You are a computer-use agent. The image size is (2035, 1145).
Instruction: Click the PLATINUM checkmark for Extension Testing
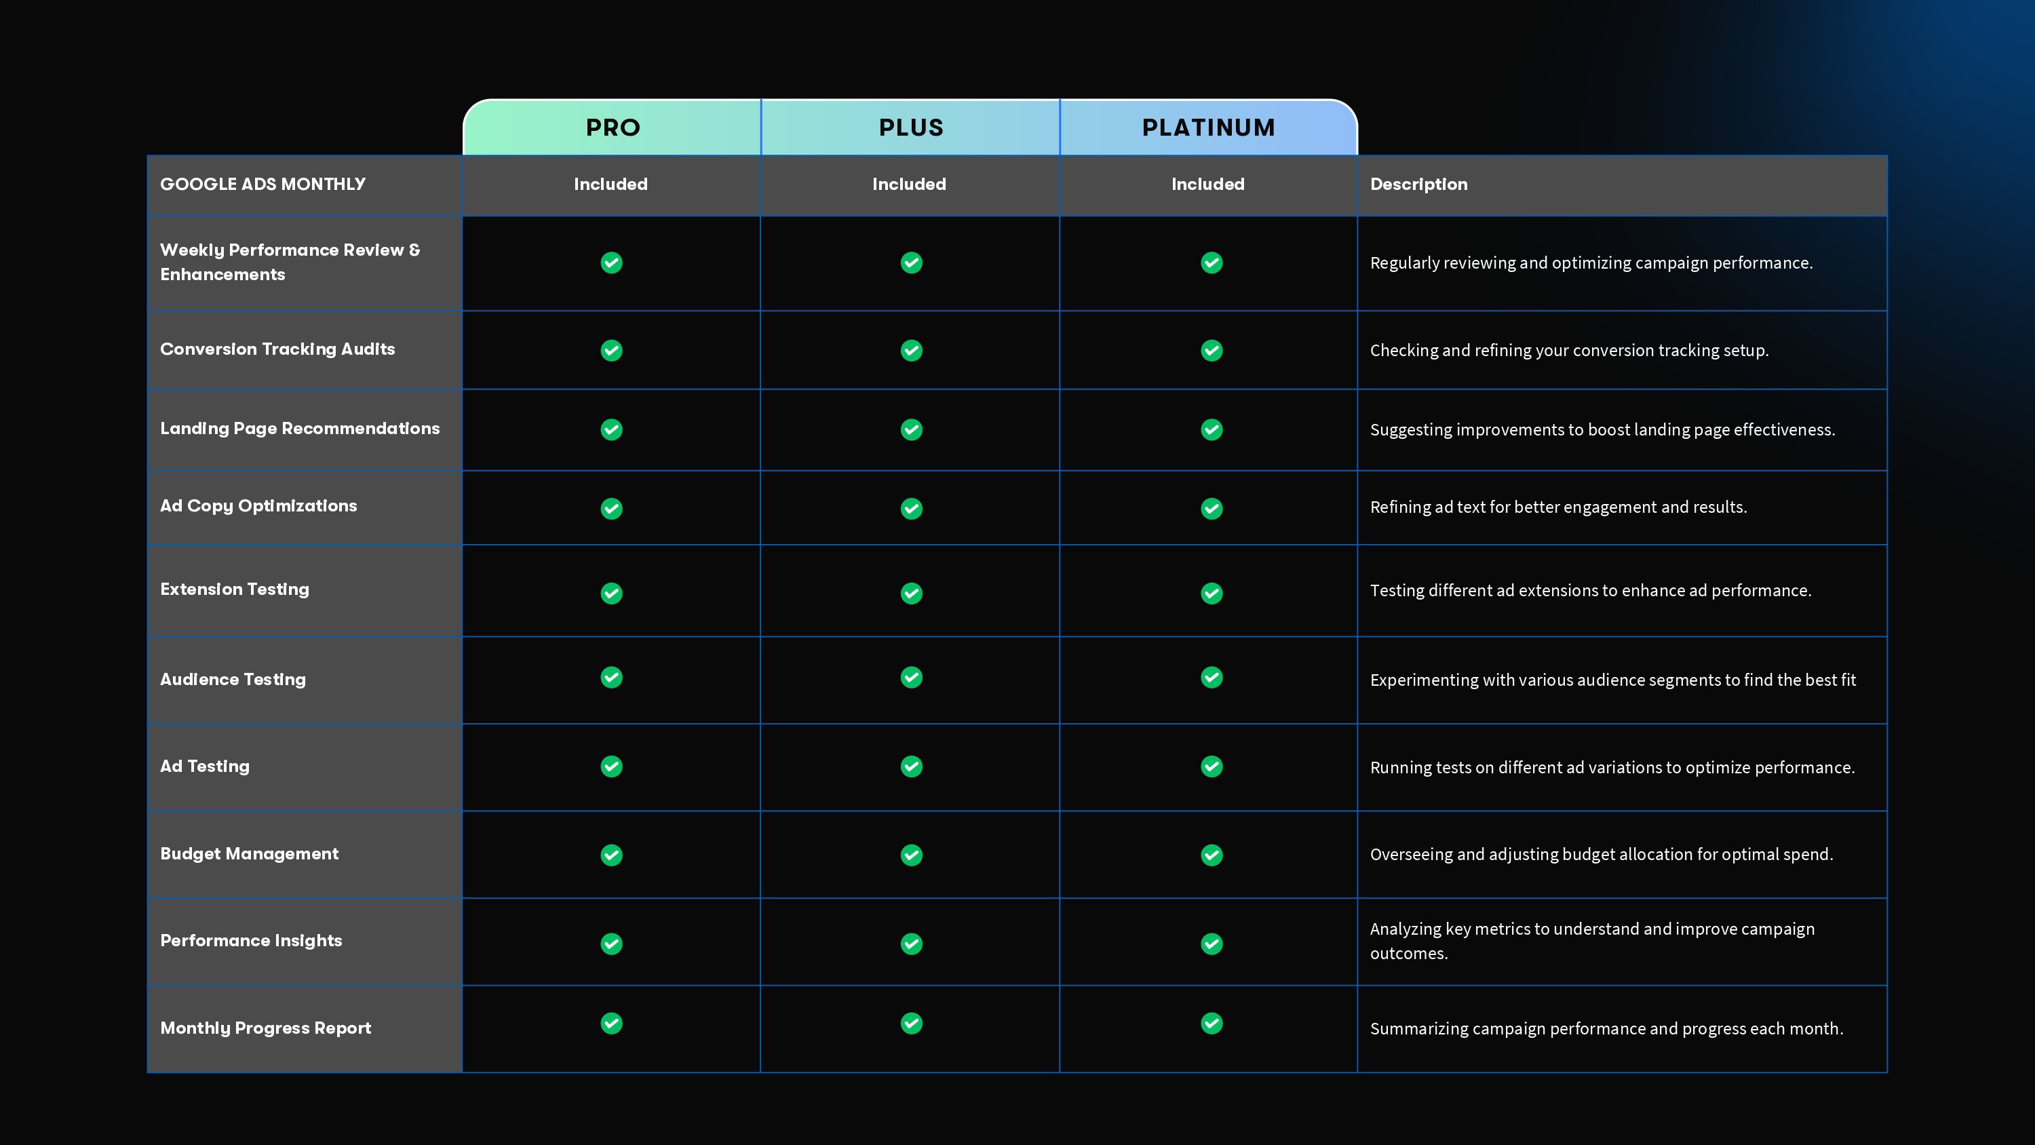[x=1211, y=593]
